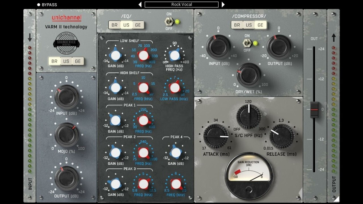Viewport: 363px width, 204px height.
Task: Click the unichannel logo text
Action: point(67,18)
